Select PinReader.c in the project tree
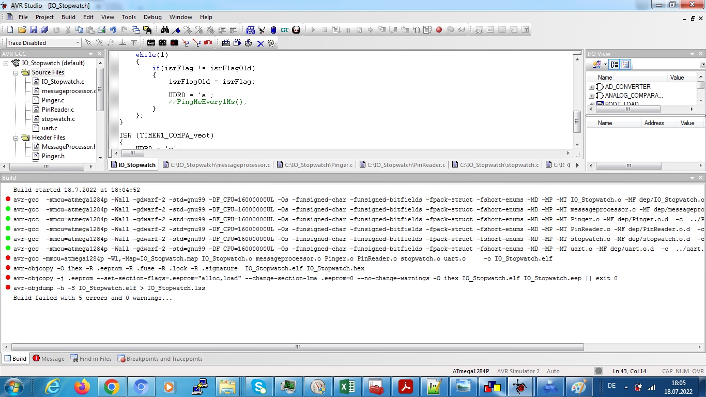This screenshot has height=397, width=706. coord(57,110)
